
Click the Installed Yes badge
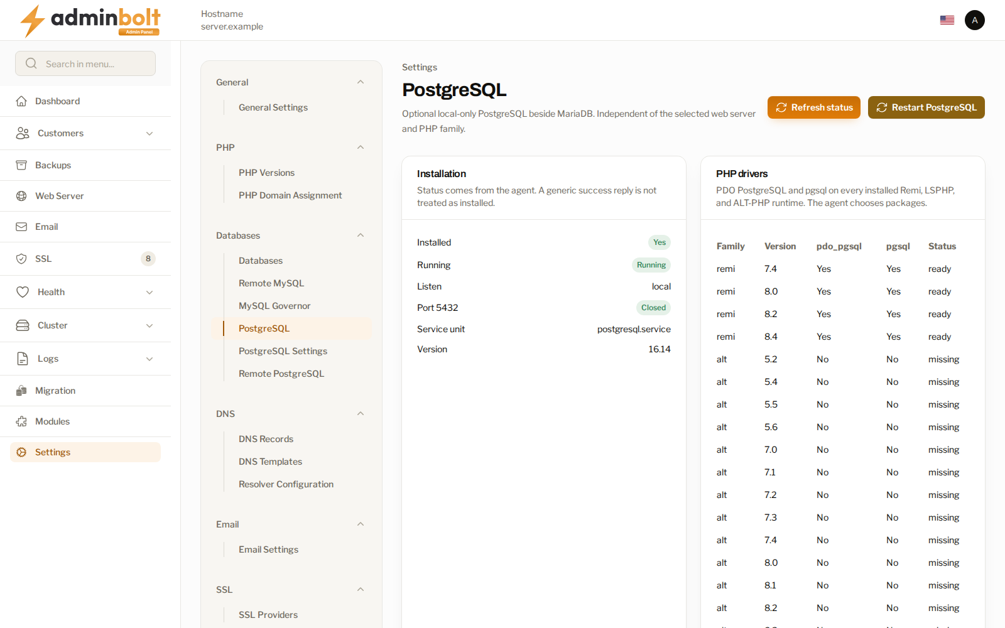pyautogui.click(x=660, y=242)
